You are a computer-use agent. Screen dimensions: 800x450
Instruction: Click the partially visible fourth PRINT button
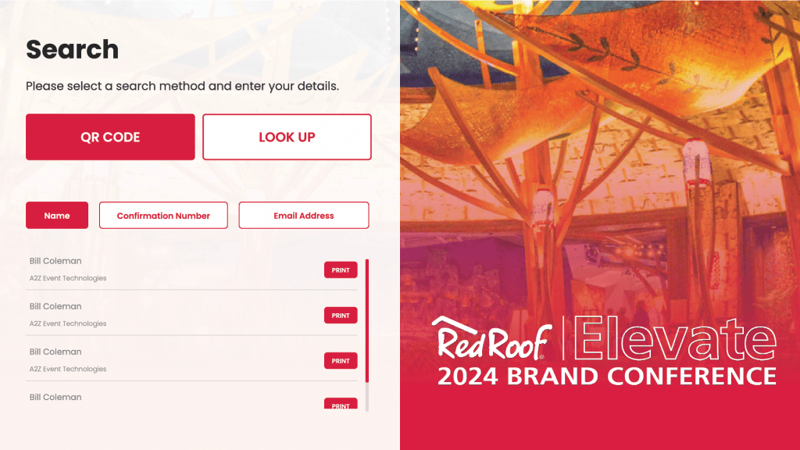coord(341,404)
